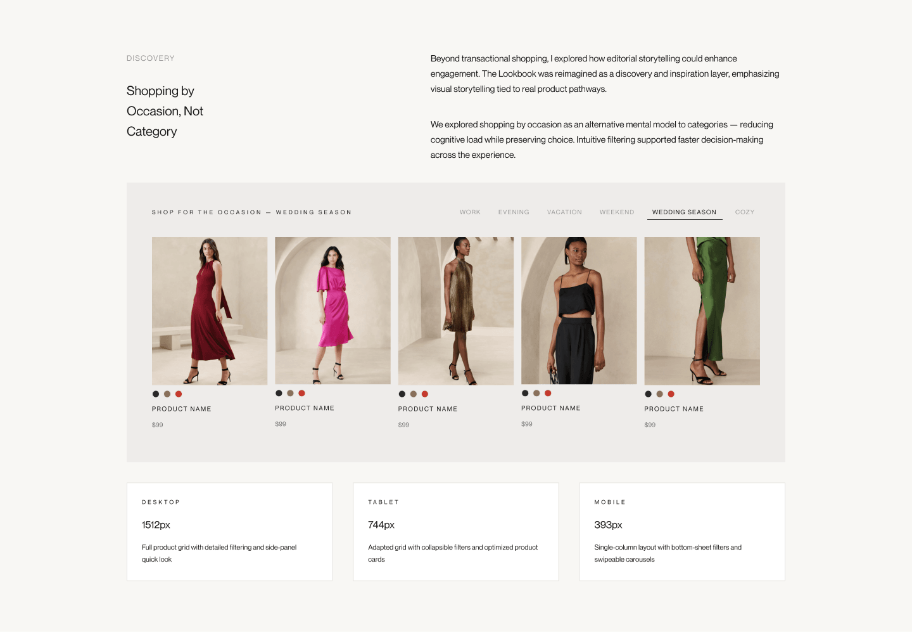912x632 pixels.
Task: Pick red swatch under black camisole outfit
Action: pos(548,393)
